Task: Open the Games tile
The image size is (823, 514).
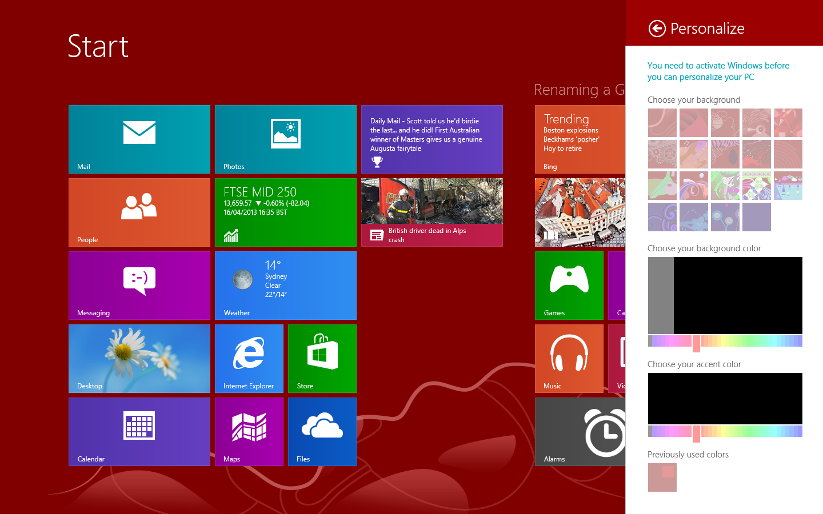Action: pyautogui.click(x=569, y=286)
